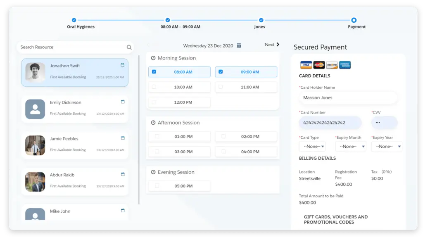Click Gift Cards, Vouchers and Promotional Codes heading
This screenshot has height=237, width=423.
tap(335, 220)
